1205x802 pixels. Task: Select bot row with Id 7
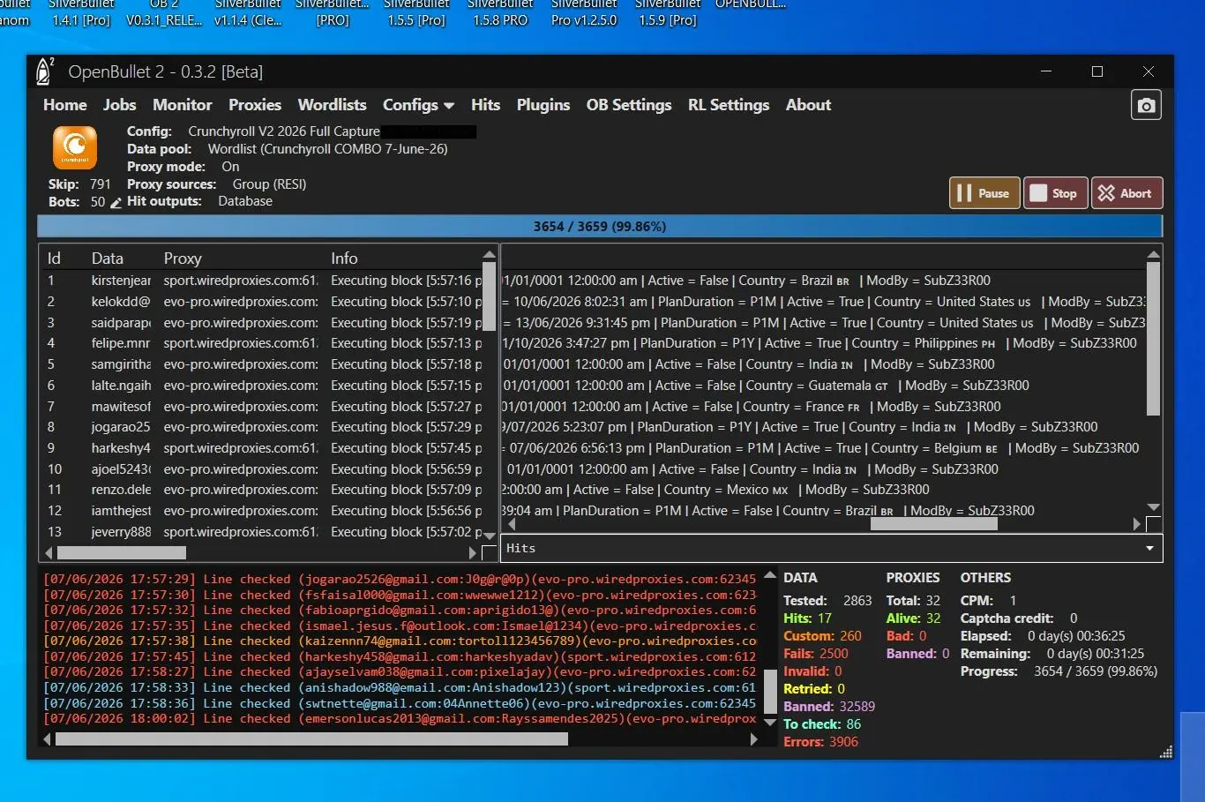point(263,407)
